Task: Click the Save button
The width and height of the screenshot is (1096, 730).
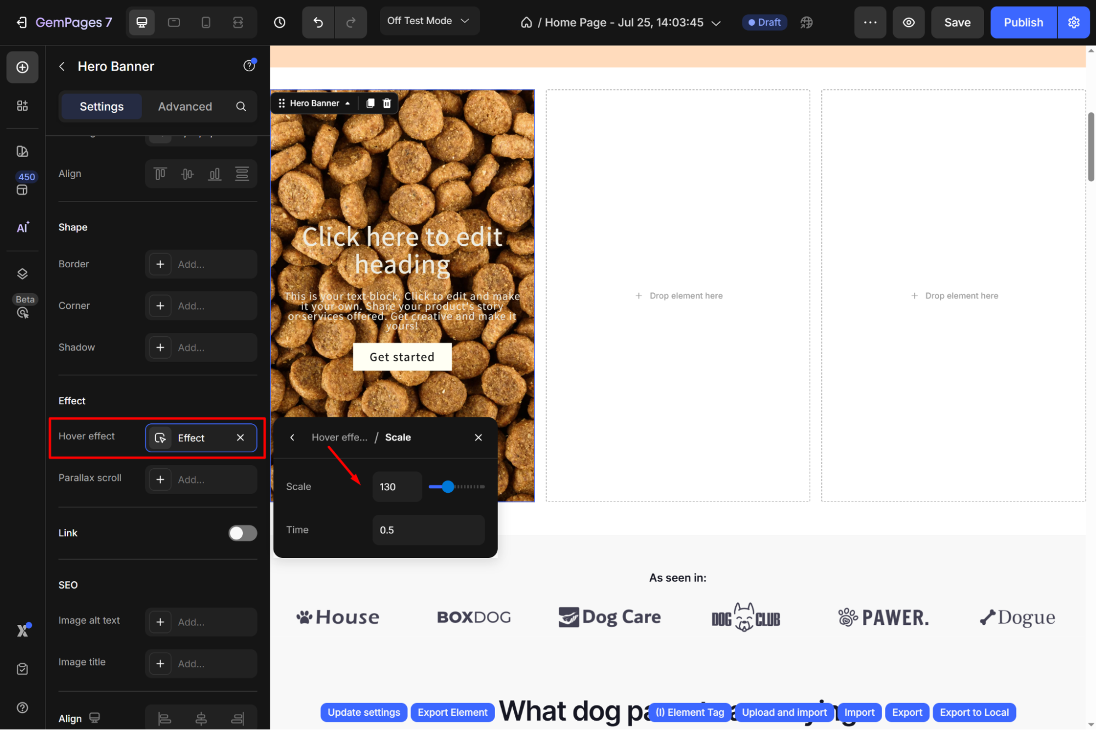Action: coord(957,22)
